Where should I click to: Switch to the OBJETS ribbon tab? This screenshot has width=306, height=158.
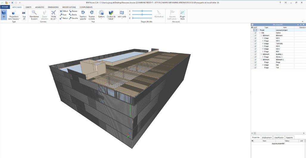tap(29, 7)
